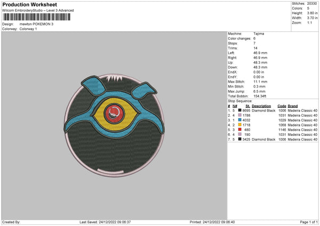Click the Stitches value '20330'

312,4
